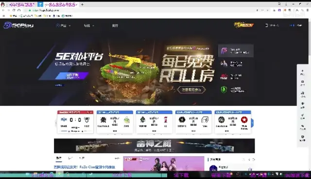Screen dimensions: 311x179
Task: Click the browser forward arrow
Action: click(x=9, y=10)
